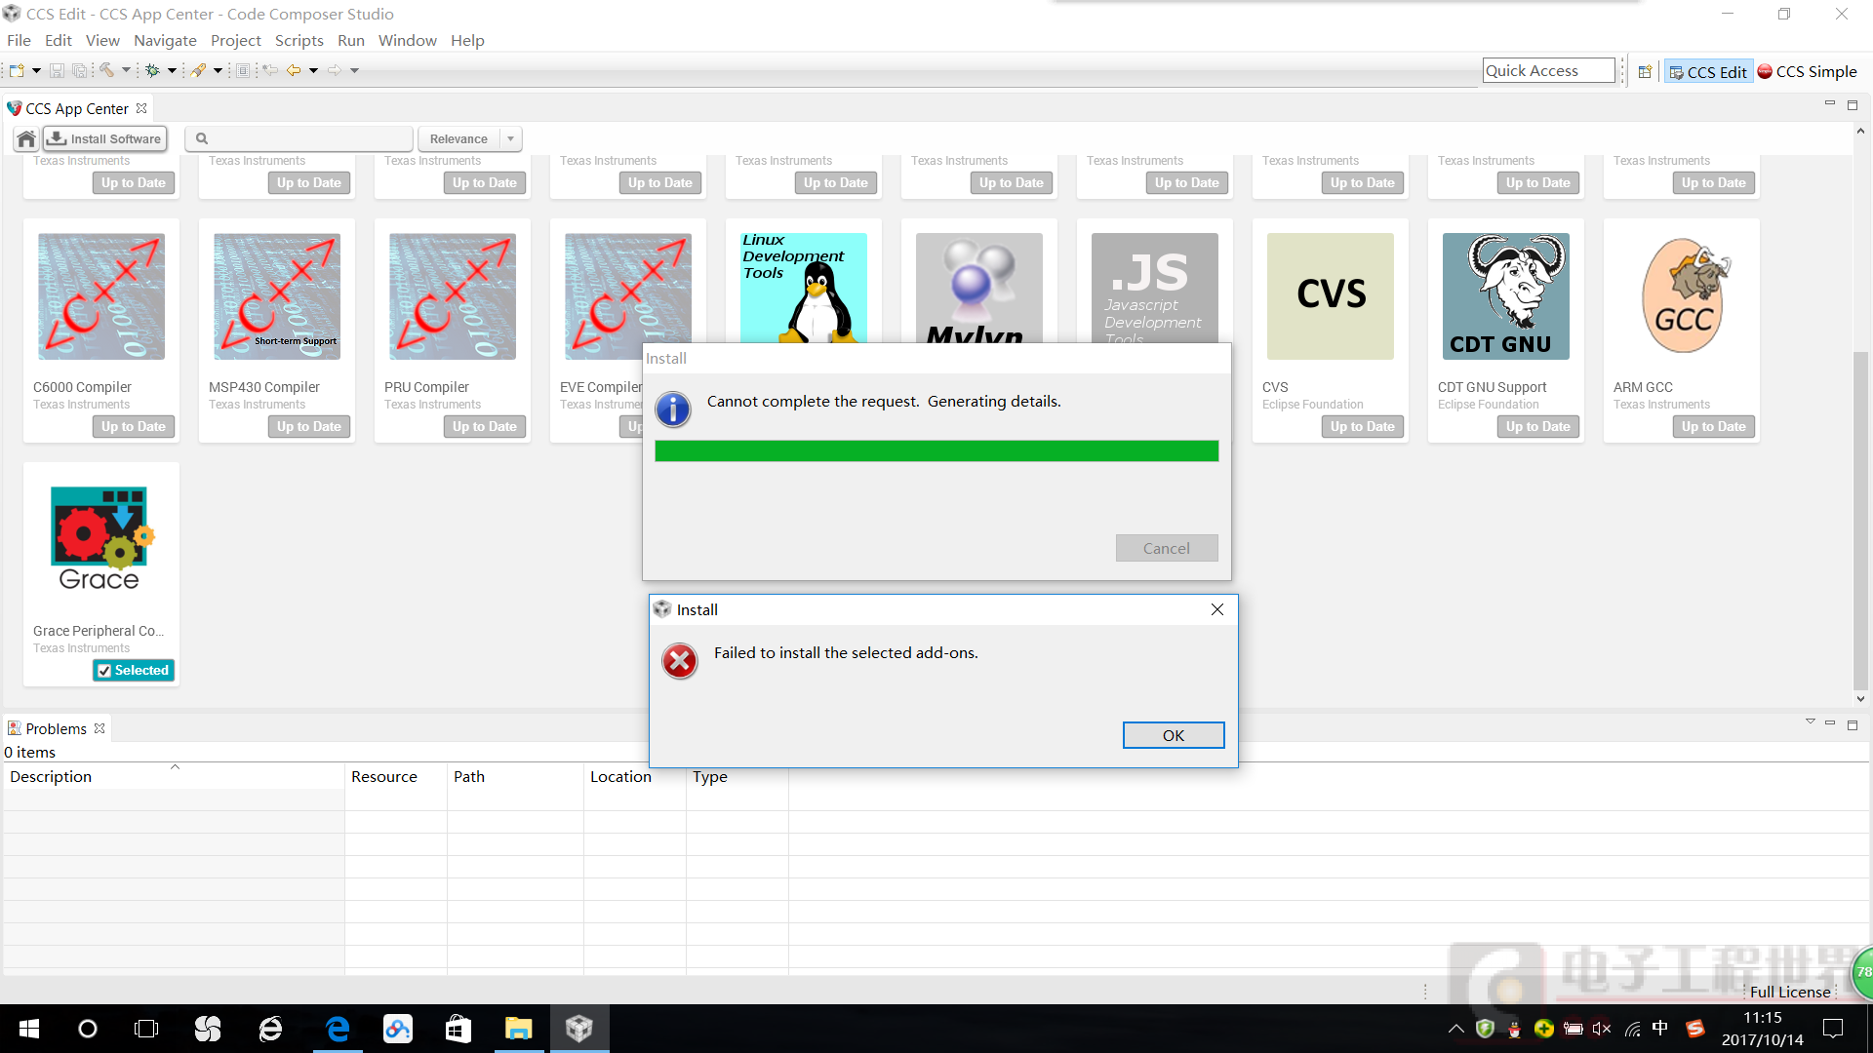
Task: Click the New file toolbar icon
Action: (x=17, y=70)
